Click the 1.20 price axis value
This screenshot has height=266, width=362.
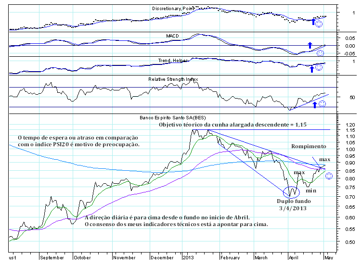(350, 125)
